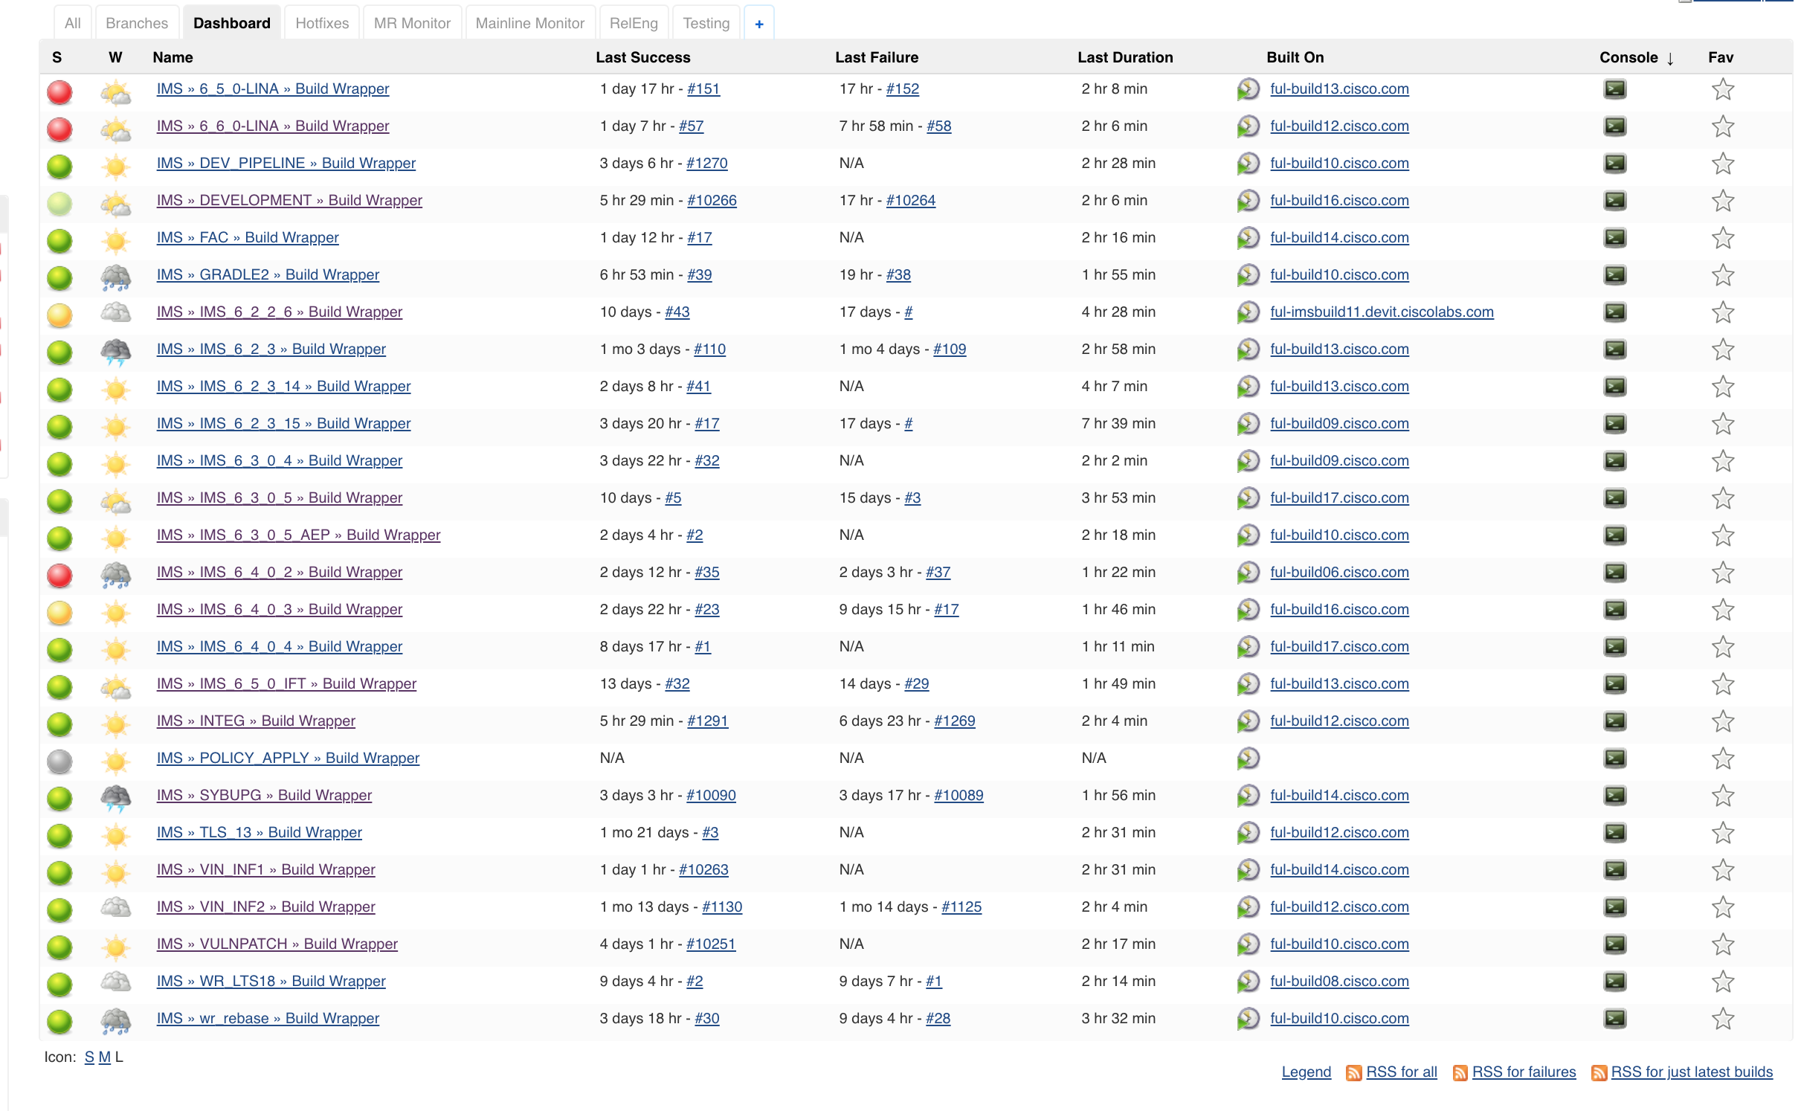Open console output icon on wr_rebase row

click(1615, 1019)
